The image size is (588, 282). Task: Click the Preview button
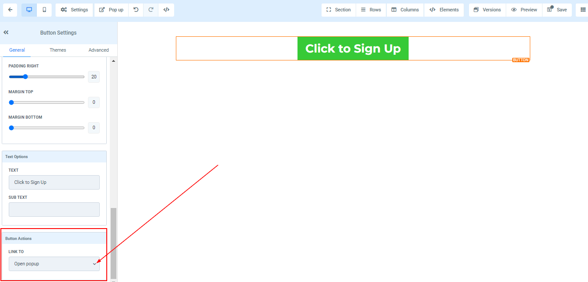(x=524, y=10)
